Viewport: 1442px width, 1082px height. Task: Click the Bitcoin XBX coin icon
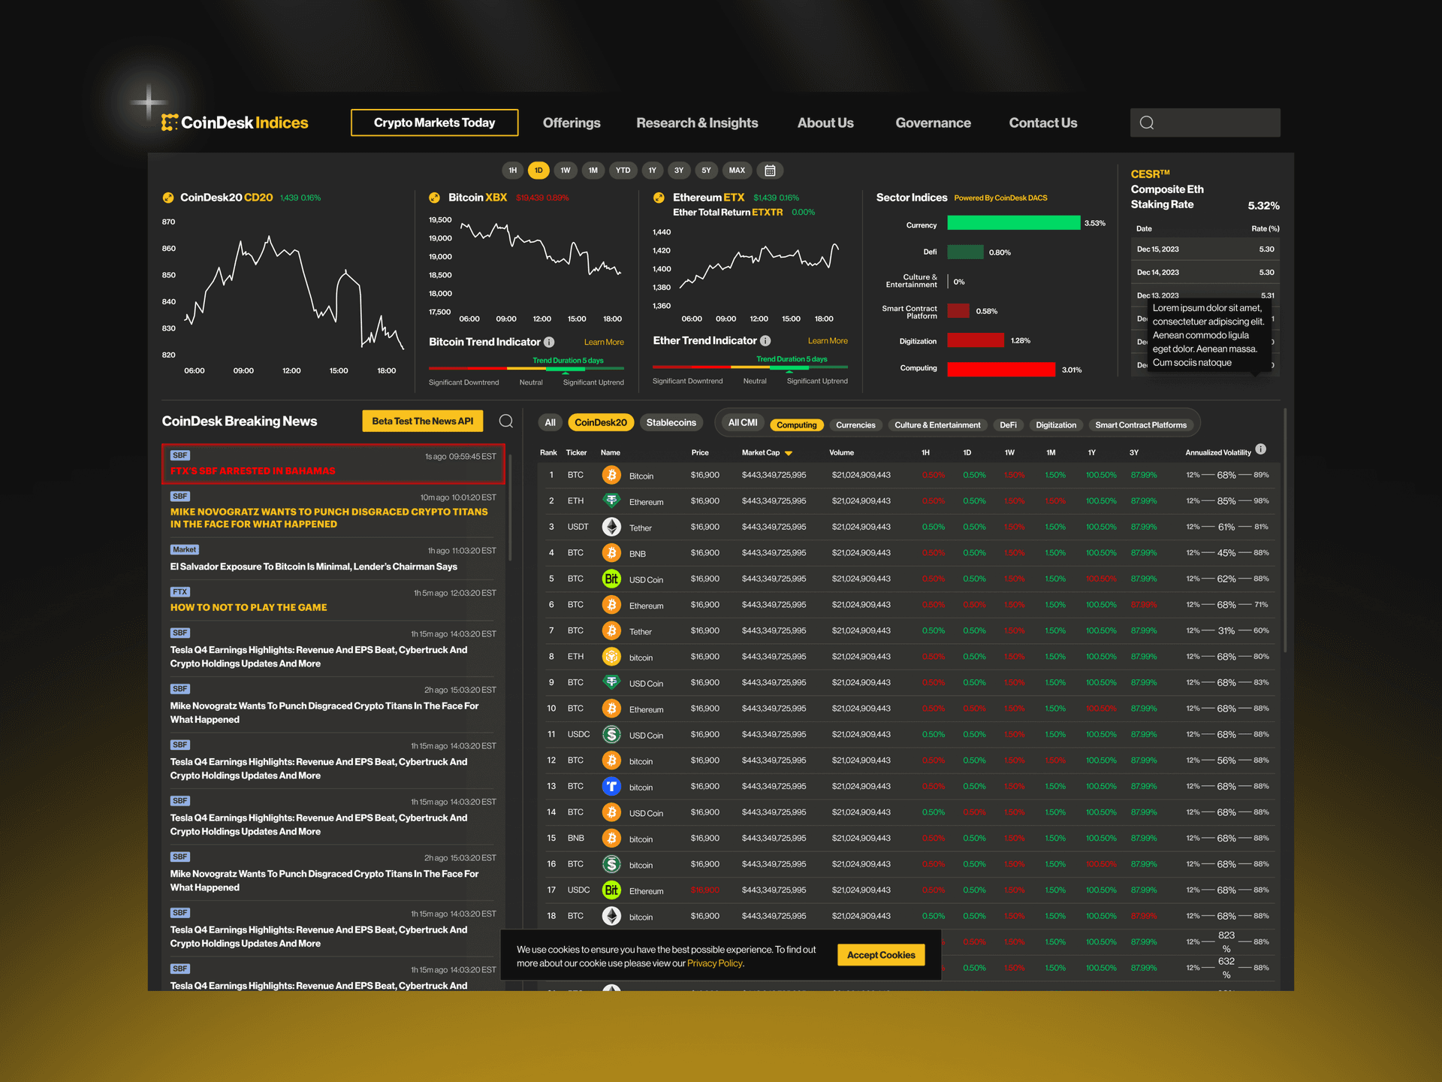pyautogui.click(x=434, y=198)
